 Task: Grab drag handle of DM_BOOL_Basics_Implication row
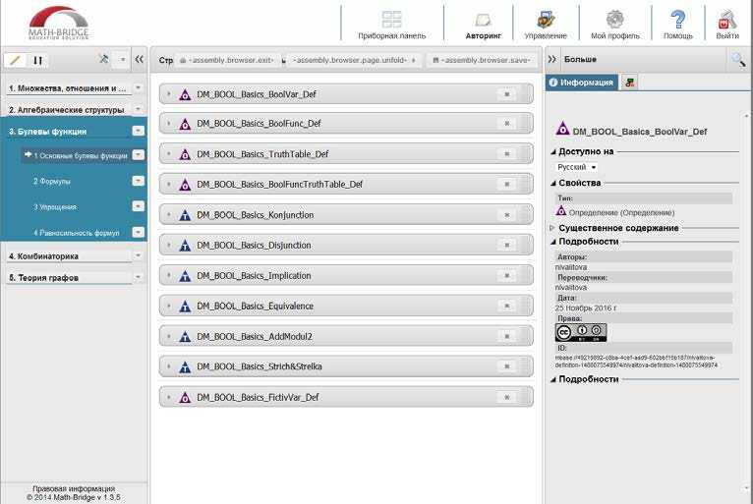[526, 276]
